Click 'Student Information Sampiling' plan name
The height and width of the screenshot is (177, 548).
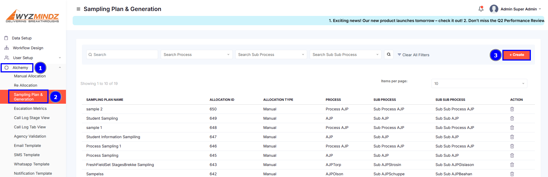coord(113,137)
